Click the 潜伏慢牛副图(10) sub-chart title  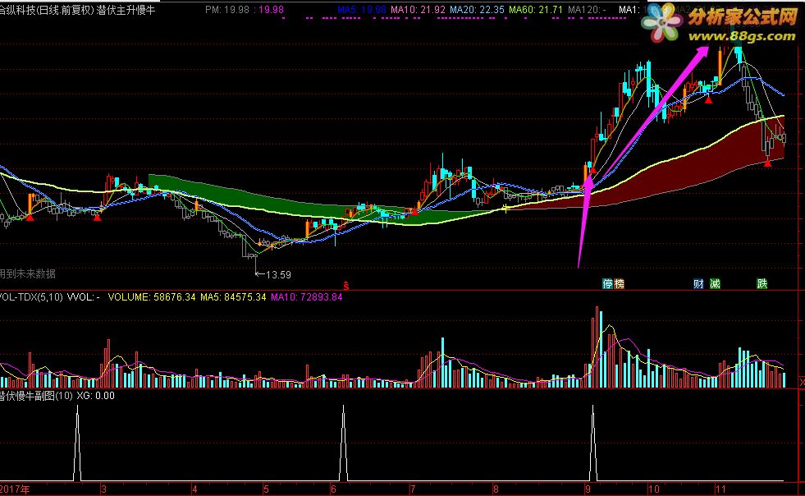(x=36, y=396)
